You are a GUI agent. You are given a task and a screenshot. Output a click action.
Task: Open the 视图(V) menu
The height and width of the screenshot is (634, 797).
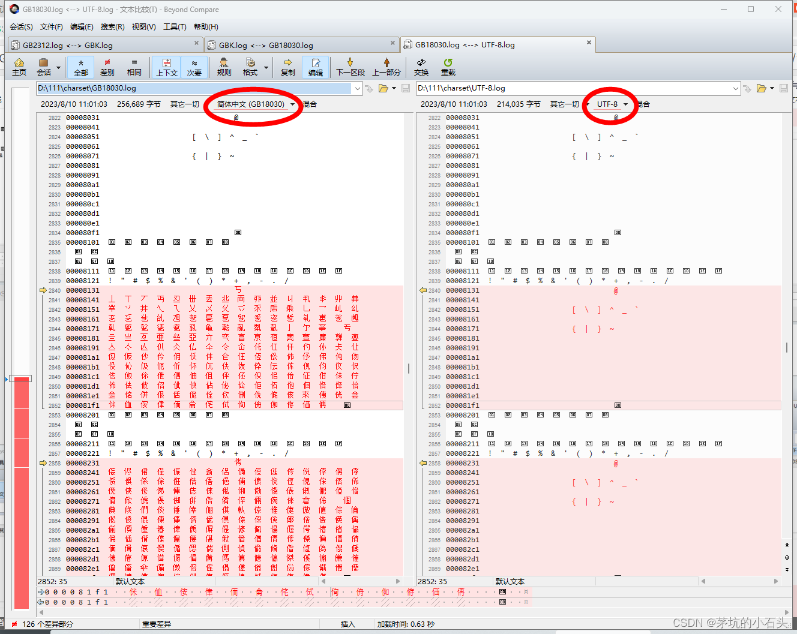click(143, 26)
